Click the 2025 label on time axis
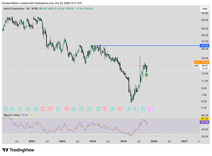Viewport: 212px width, 156px height. (124, 141)
